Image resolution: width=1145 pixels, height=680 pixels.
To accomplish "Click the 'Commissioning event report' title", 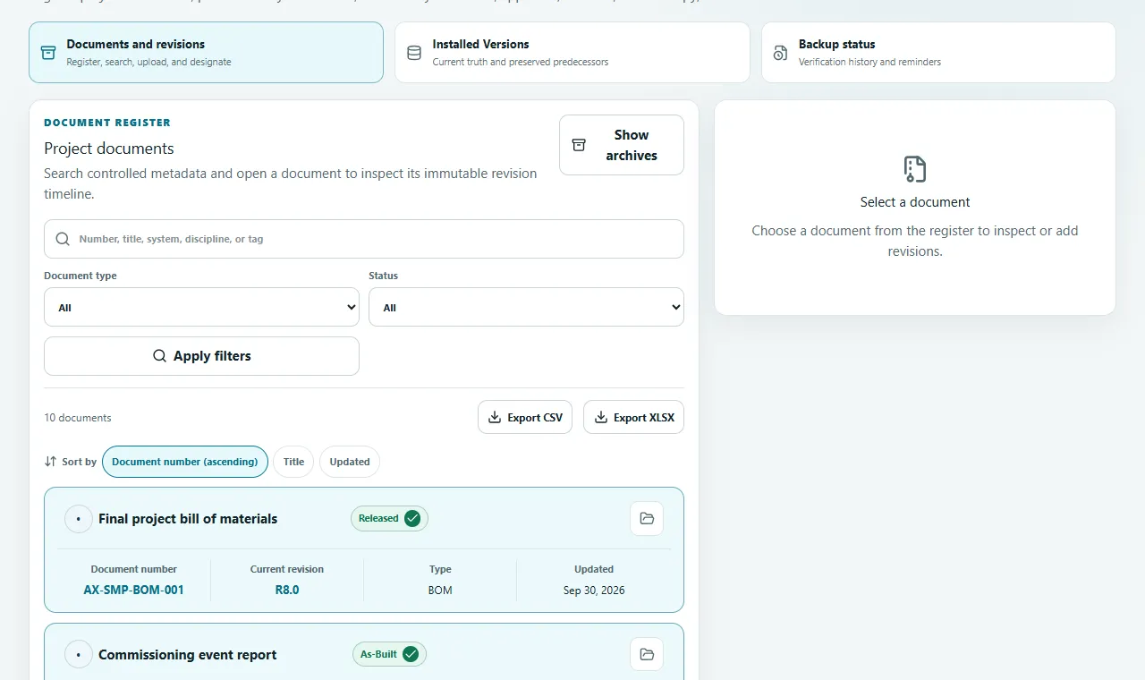I will tap(188, 655).
